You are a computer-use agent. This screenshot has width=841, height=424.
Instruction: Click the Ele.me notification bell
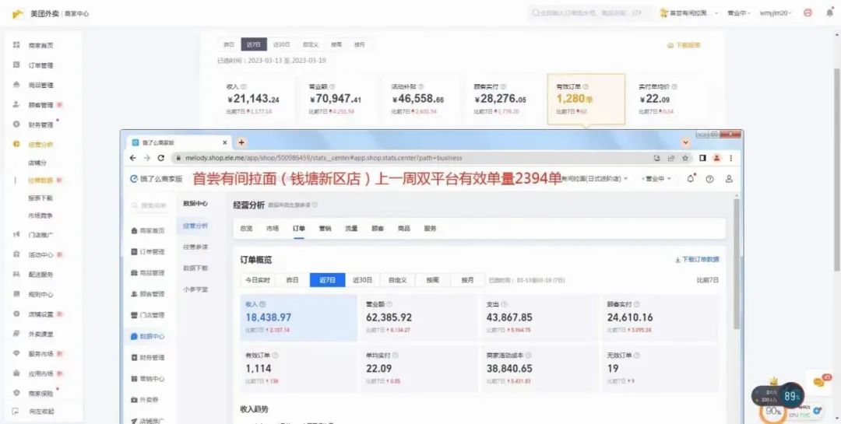click(691, 178)
